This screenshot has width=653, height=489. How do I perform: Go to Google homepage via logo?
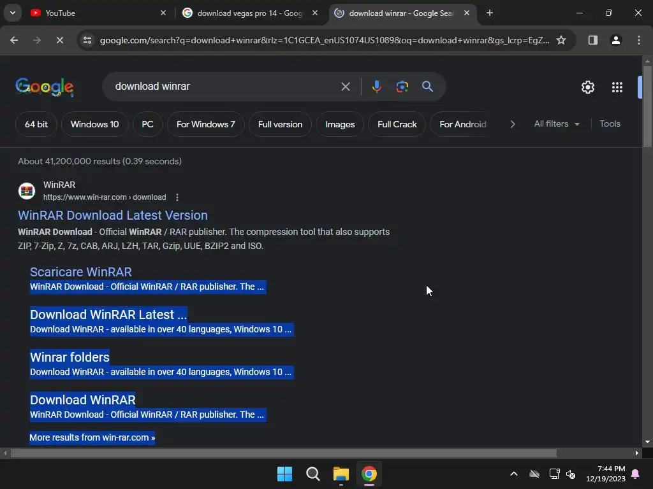pos(45,87)
